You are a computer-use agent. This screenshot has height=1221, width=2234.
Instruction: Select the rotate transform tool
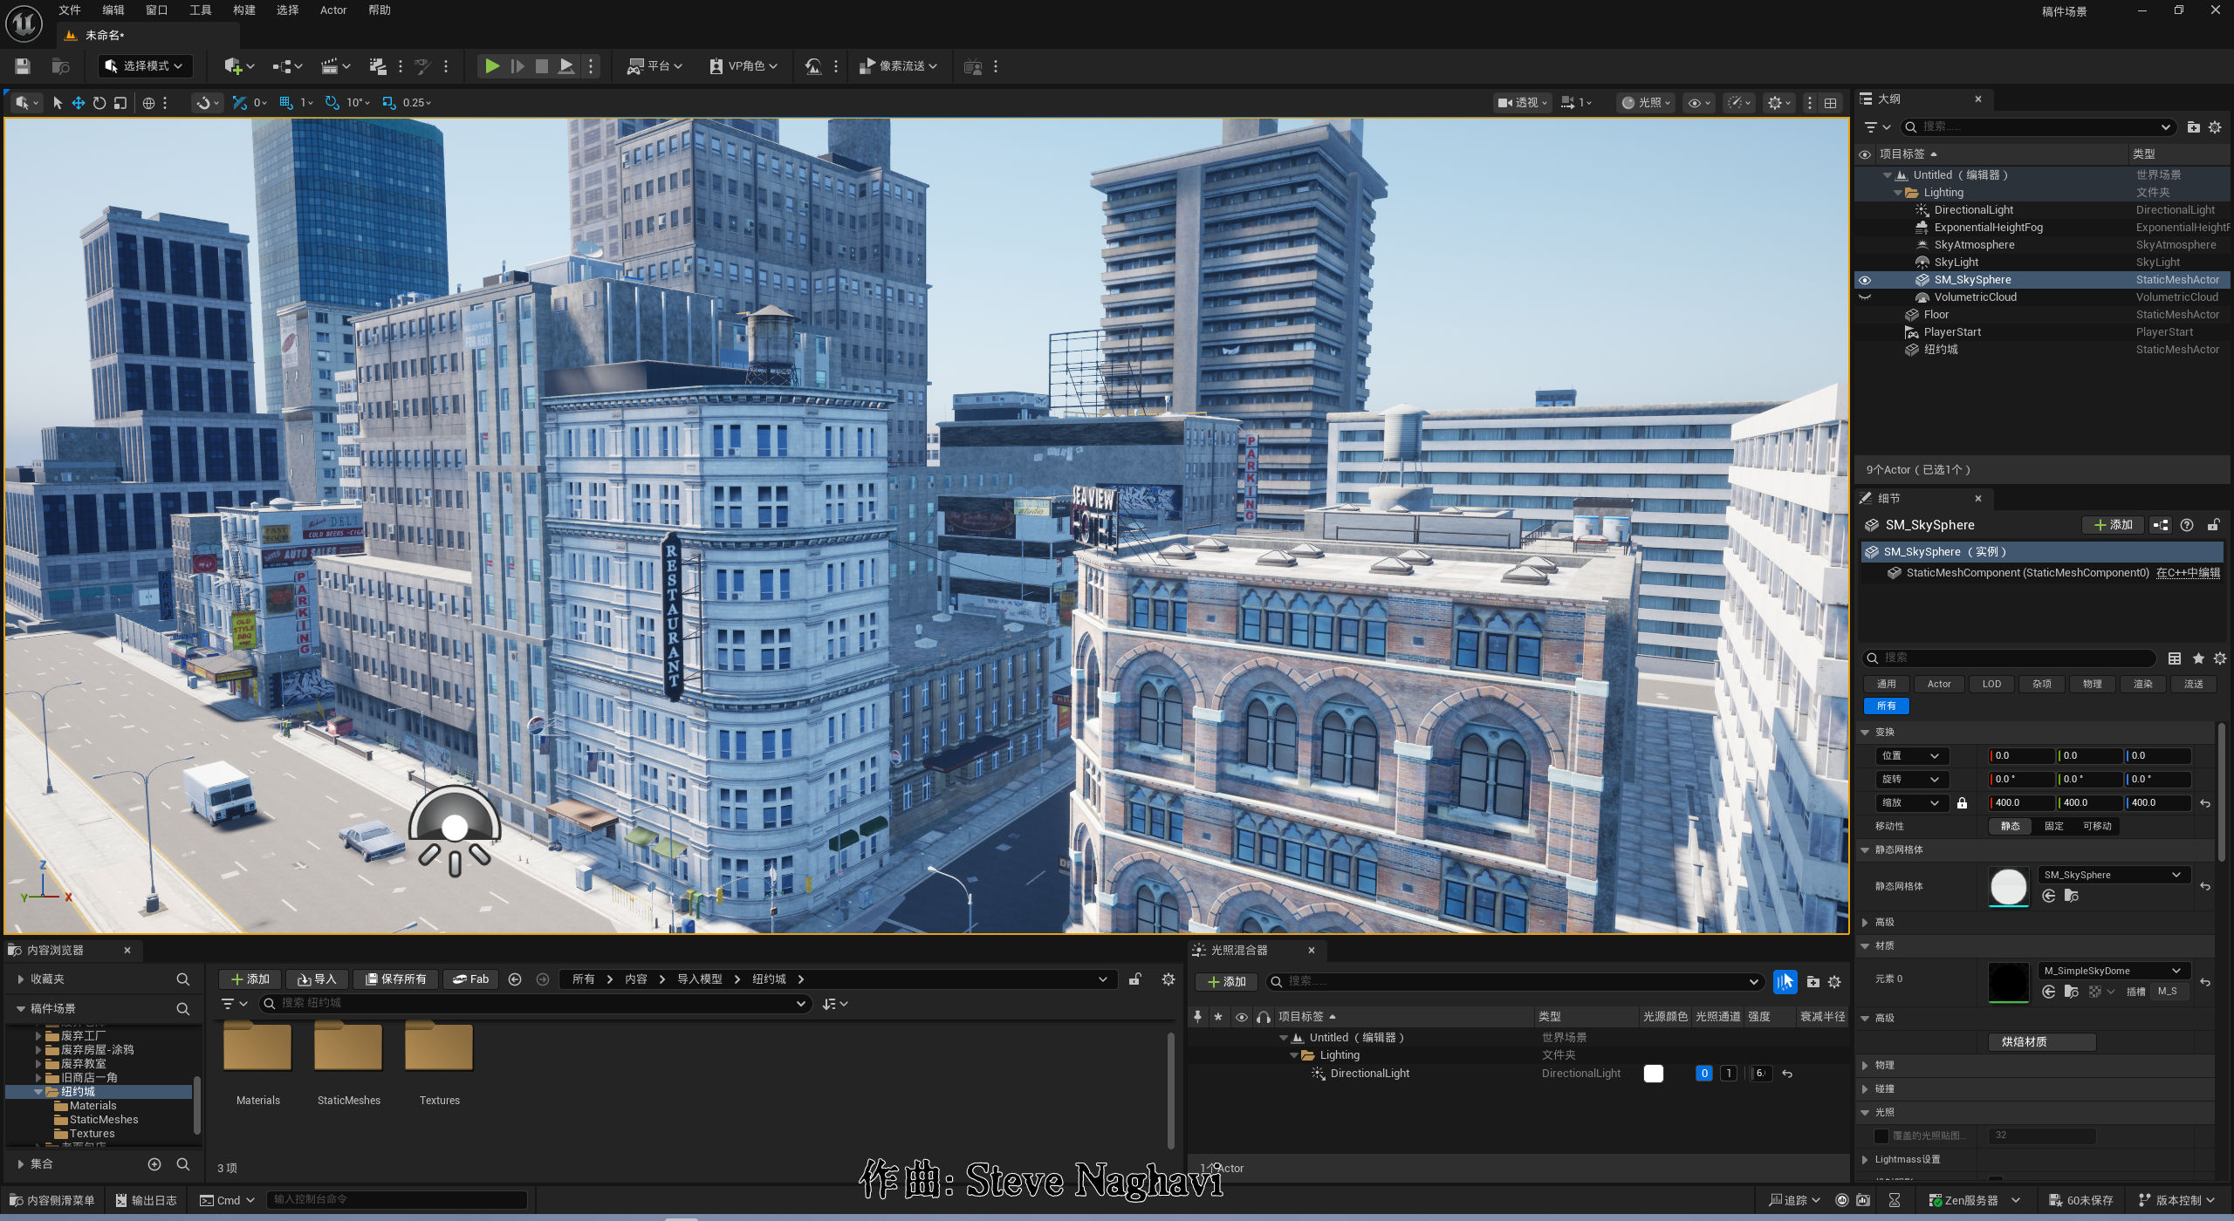tap(99, 103)
